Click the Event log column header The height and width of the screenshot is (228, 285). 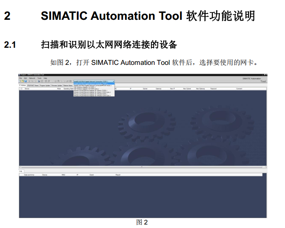(x=91, y=175)
